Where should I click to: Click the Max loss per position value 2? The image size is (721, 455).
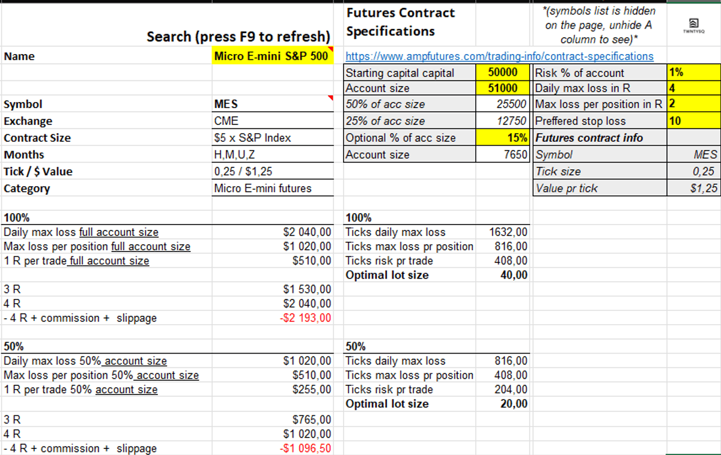[x=693, y=104]
